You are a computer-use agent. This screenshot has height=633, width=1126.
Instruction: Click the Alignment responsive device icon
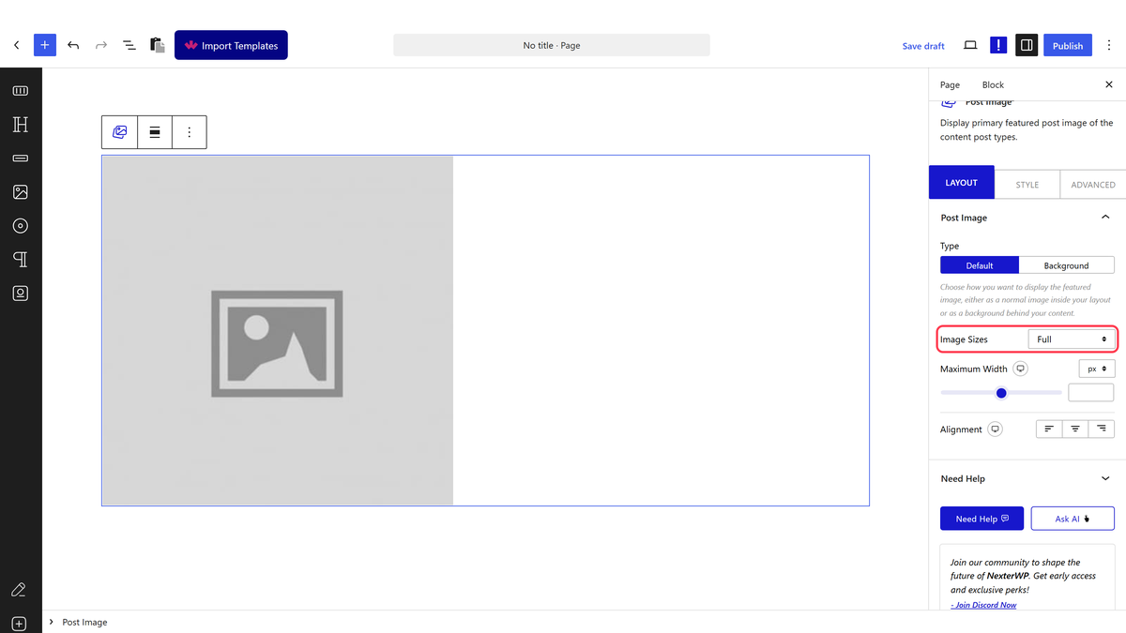(x=996, y=430)
